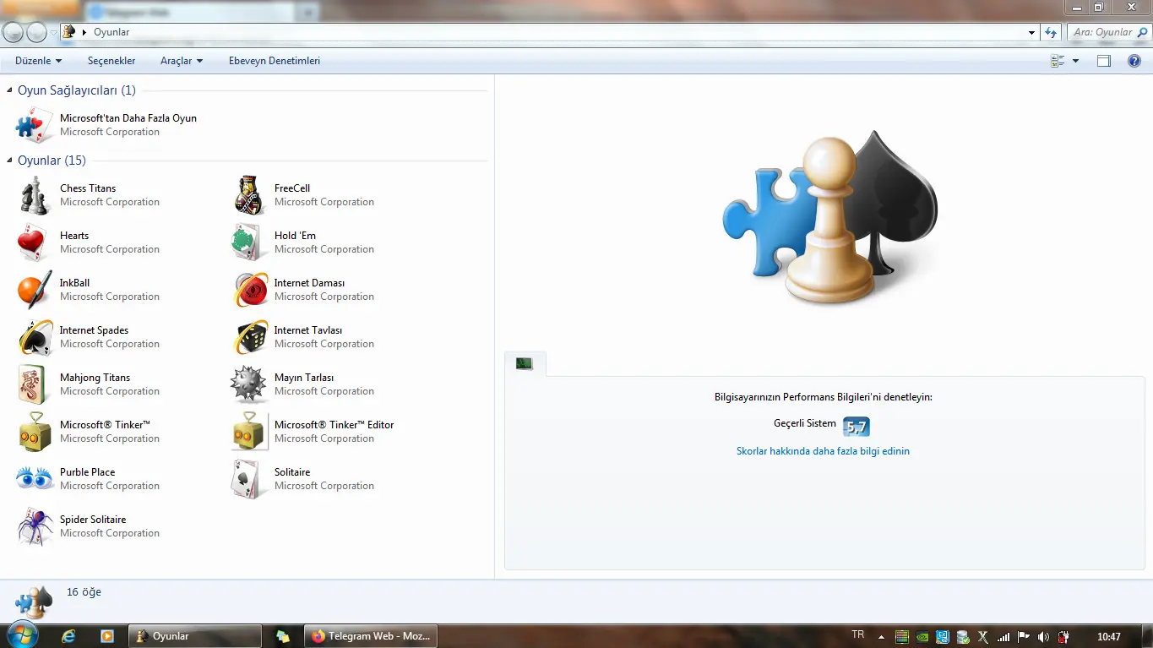Click the Oyunlar breadcrumb arrow
This screenshot has width=1153, height=648.
point(84,32)
